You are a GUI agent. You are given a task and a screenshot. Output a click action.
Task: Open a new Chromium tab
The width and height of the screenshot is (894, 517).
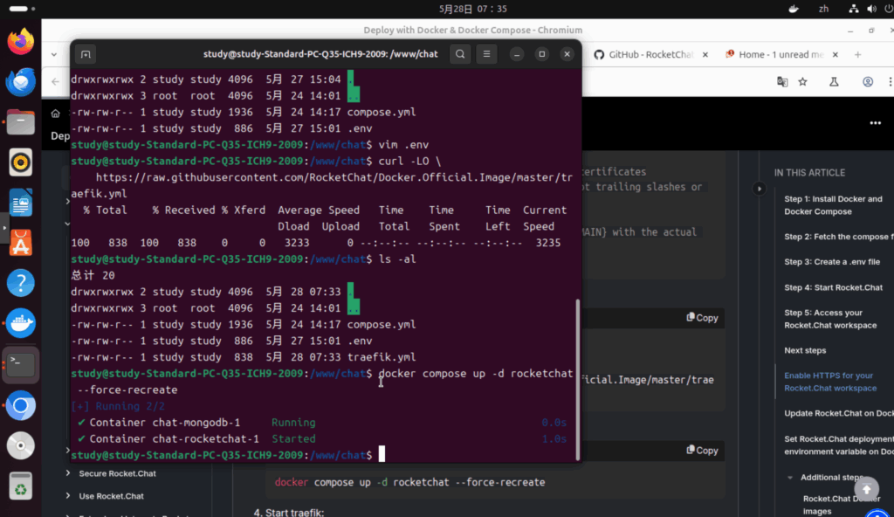(857, 55)
